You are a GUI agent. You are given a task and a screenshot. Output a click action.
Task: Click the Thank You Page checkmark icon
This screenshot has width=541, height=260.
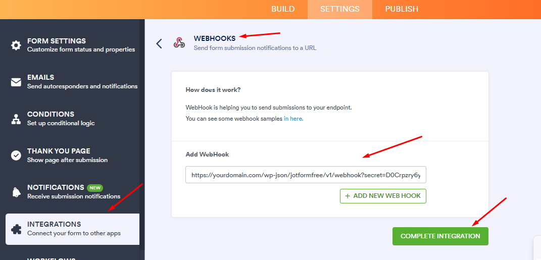pos(16,155)
